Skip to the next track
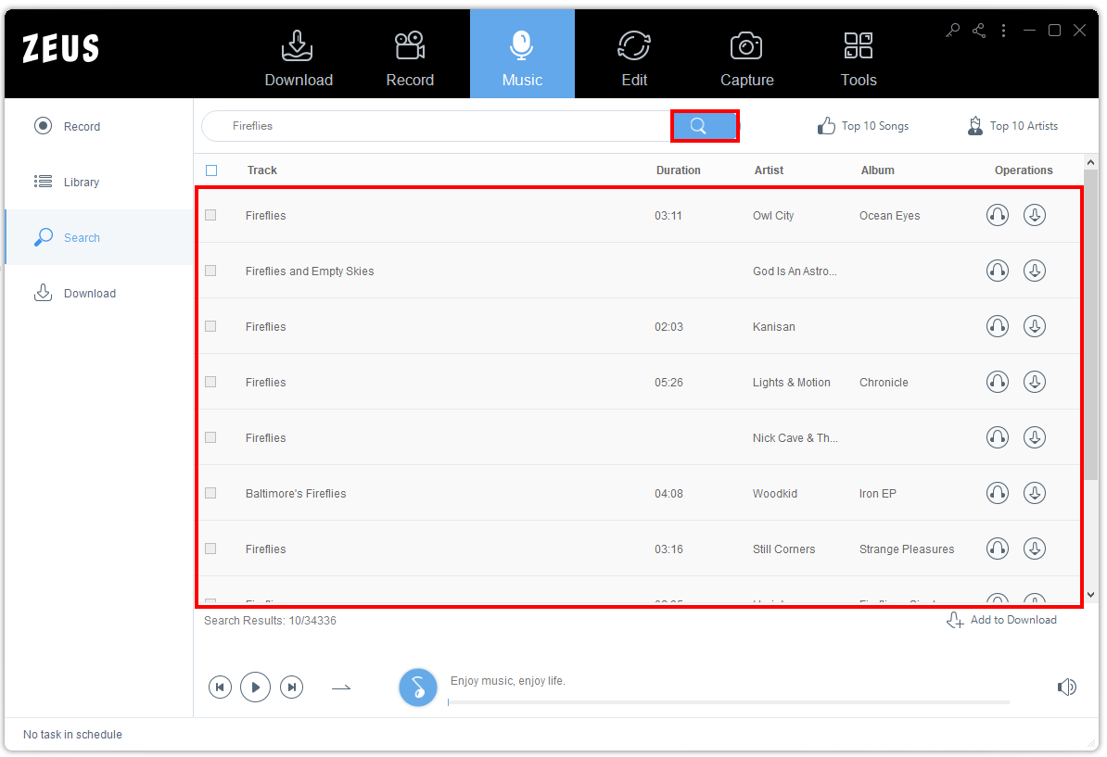Image resolution: width=1107 pixels, height=757 pixels. coord(291,688)
